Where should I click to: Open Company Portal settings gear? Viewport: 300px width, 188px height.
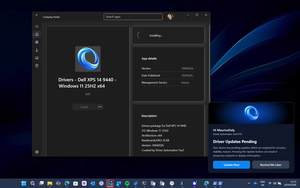point(37,152)
